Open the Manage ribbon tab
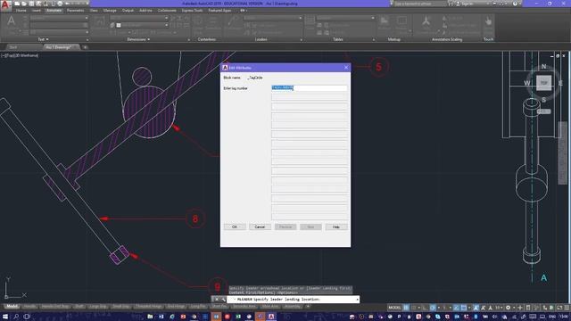The width and height of the screenshot is (571, 321). pos(110,10)
